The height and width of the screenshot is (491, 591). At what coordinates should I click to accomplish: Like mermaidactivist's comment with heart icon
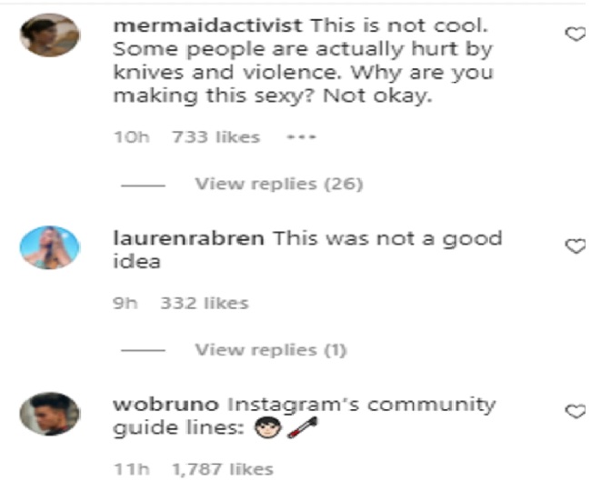coord(576,35)
